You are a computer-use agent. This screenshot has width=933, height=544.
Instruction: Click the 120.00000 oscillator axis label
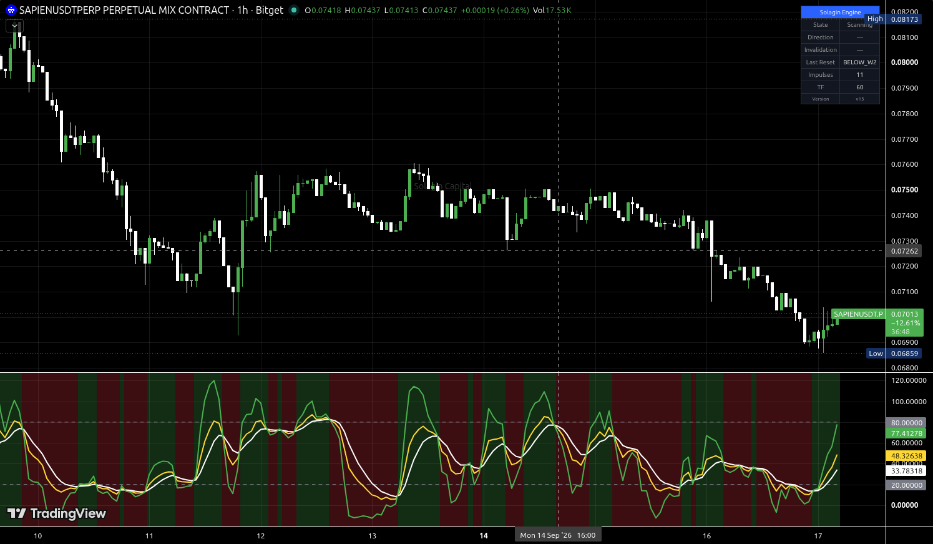click(909, 380)
